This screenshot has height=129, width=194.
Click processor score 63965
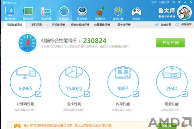point(25,88)
